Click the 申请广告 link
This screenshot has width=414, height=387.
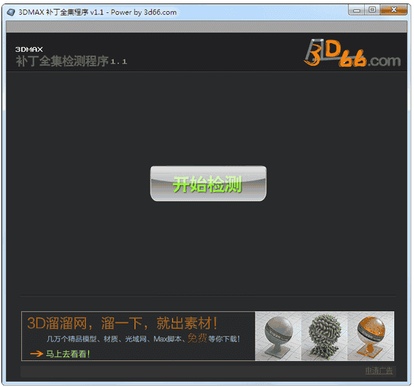coord(379,371)
